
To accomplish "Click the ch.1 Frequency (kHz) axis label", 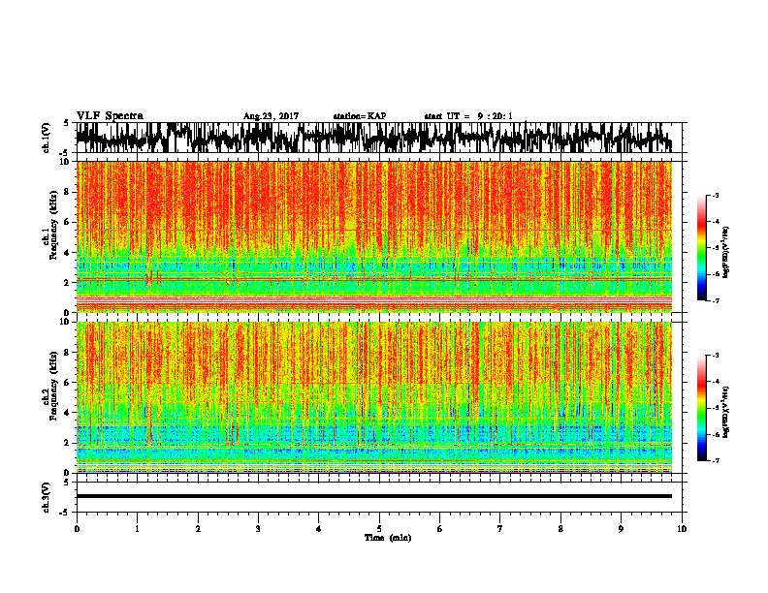I will tap(50, 226).
